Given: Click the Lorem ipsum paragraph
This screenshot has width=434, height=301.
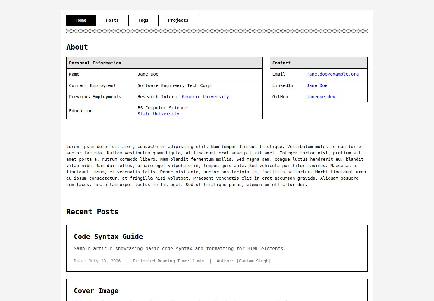Looking at the screenshot, I should click(x=216, y=166).
